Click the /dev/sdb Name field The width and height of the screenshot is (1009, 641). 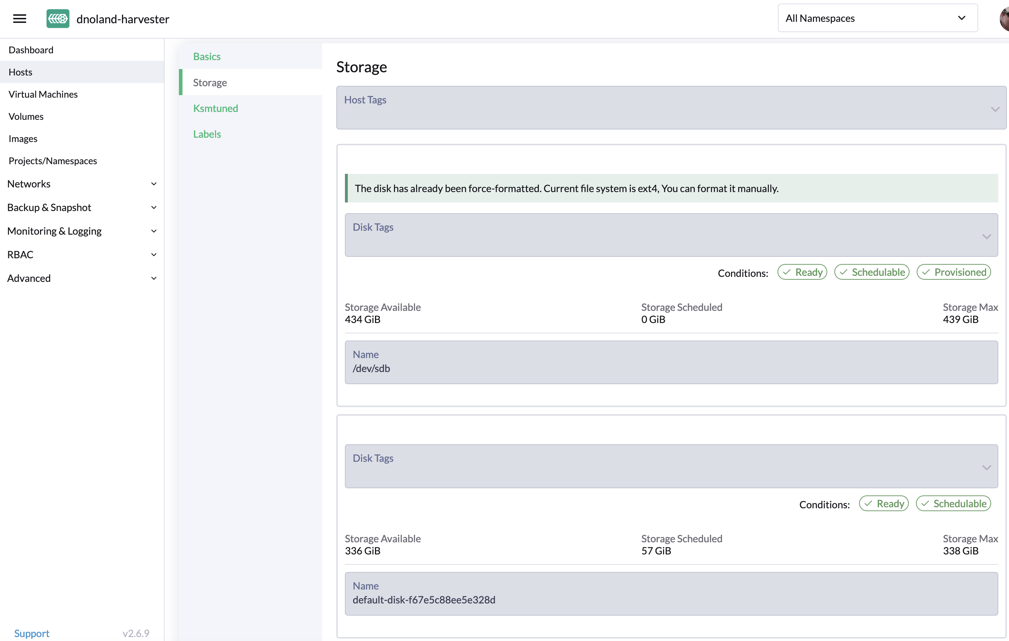click(671, 363)
